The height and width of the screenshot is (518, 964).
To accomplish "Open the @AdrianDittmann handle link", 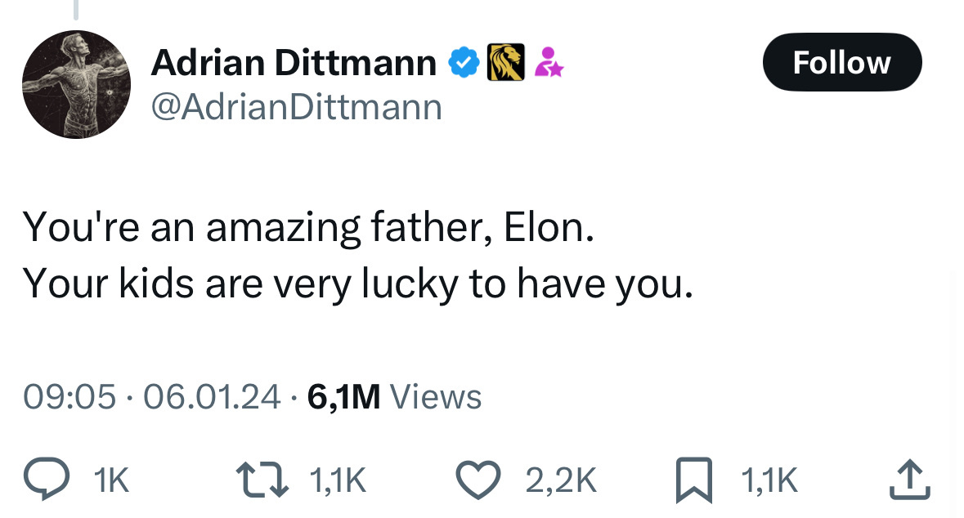I will point(296,107).
